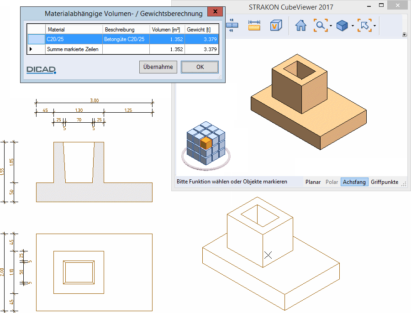Viewport: 411px width, 313px height.
Task: Expand the cube display mode dropdown
Action: coord(353,26)
